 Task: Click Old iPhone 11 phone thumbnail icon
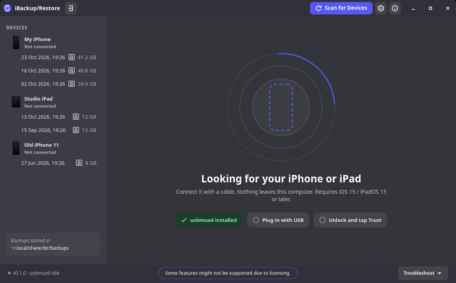click(16, 148)
